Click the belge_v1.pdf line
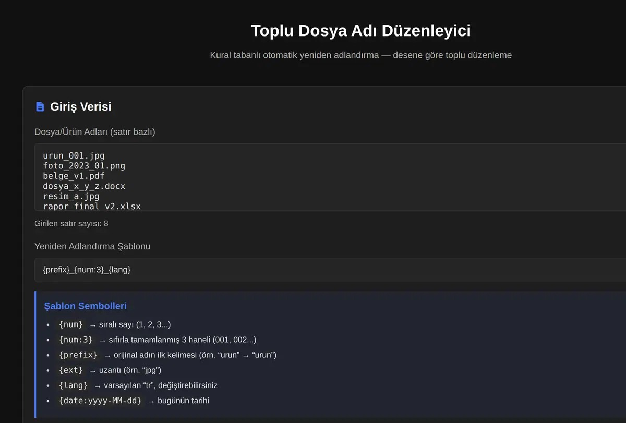Screen dimensions: 626x423 tap(74, 176)
